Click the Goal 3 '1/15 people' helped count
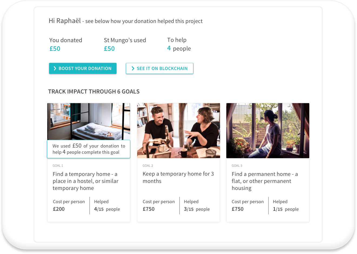Viewport: 357px width, 254px height. 286,209
